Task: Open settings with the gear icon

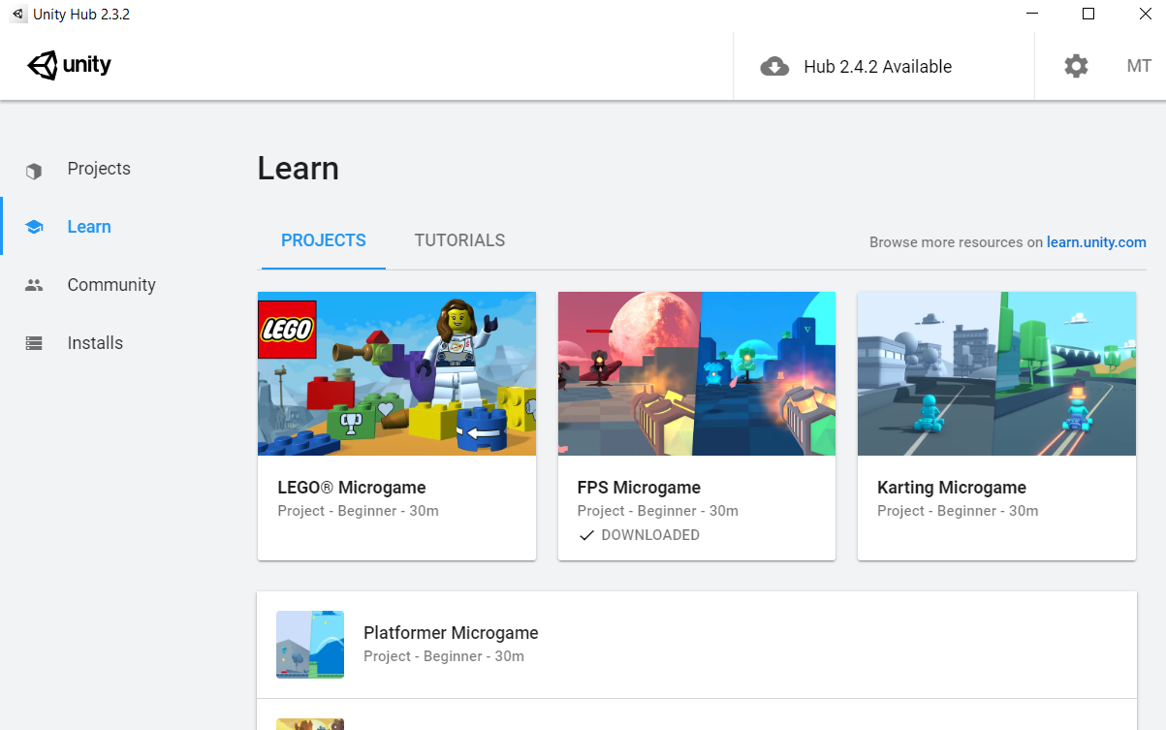Action: point(1076,66)
